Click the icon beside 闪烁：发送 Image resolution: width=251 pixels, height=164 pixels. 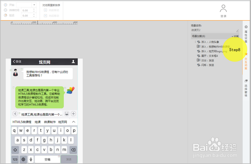[199, 65]
